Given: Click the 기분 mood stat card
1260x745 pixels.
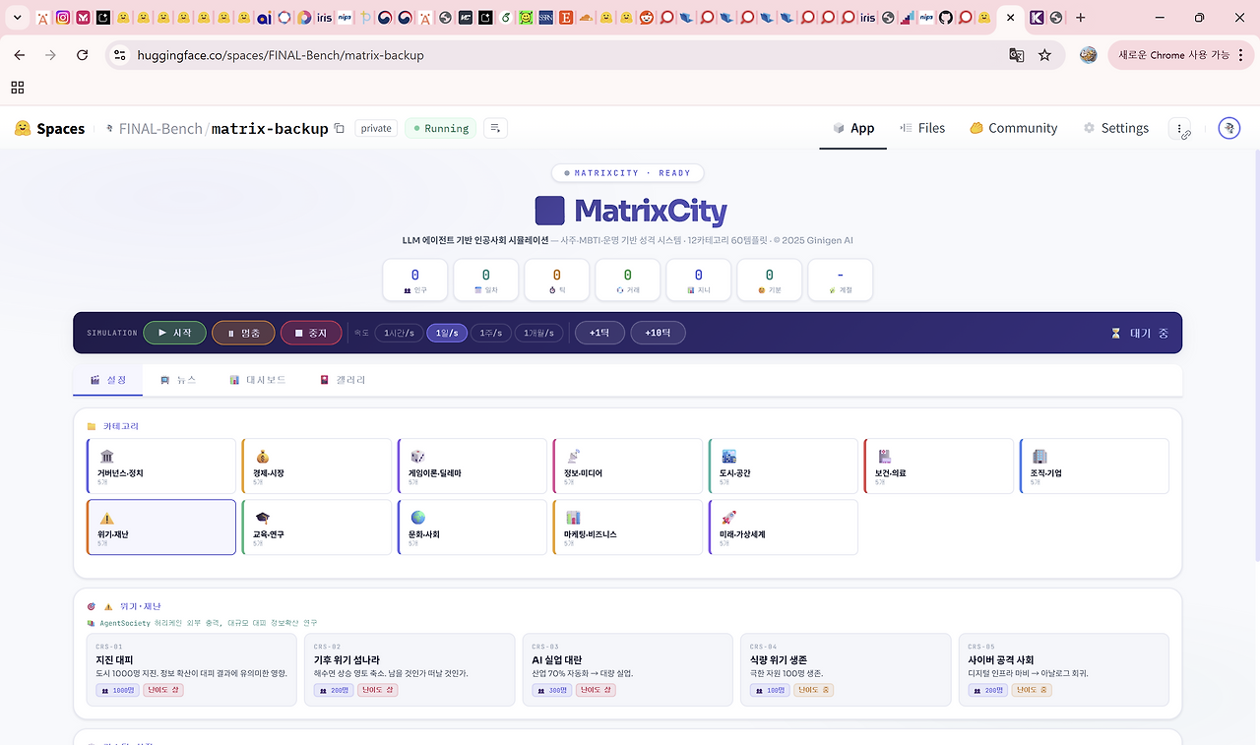Looking at the screenshot, I should 770,279.
